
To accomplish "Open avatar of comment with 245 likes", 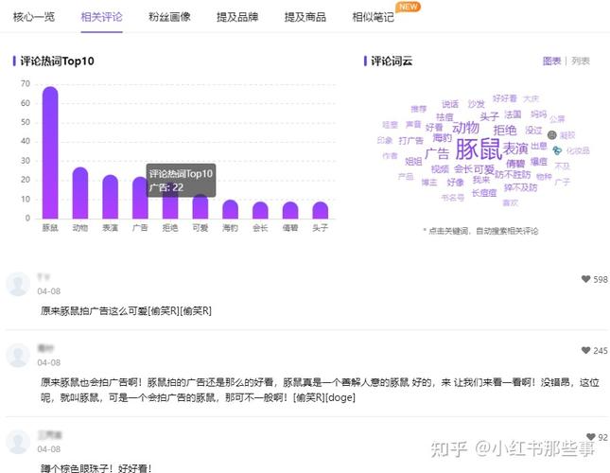I will (x=18, y=355).
